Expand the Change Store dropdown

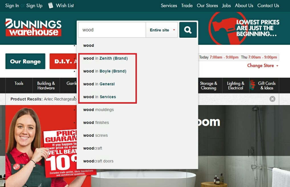coord(263,66)
